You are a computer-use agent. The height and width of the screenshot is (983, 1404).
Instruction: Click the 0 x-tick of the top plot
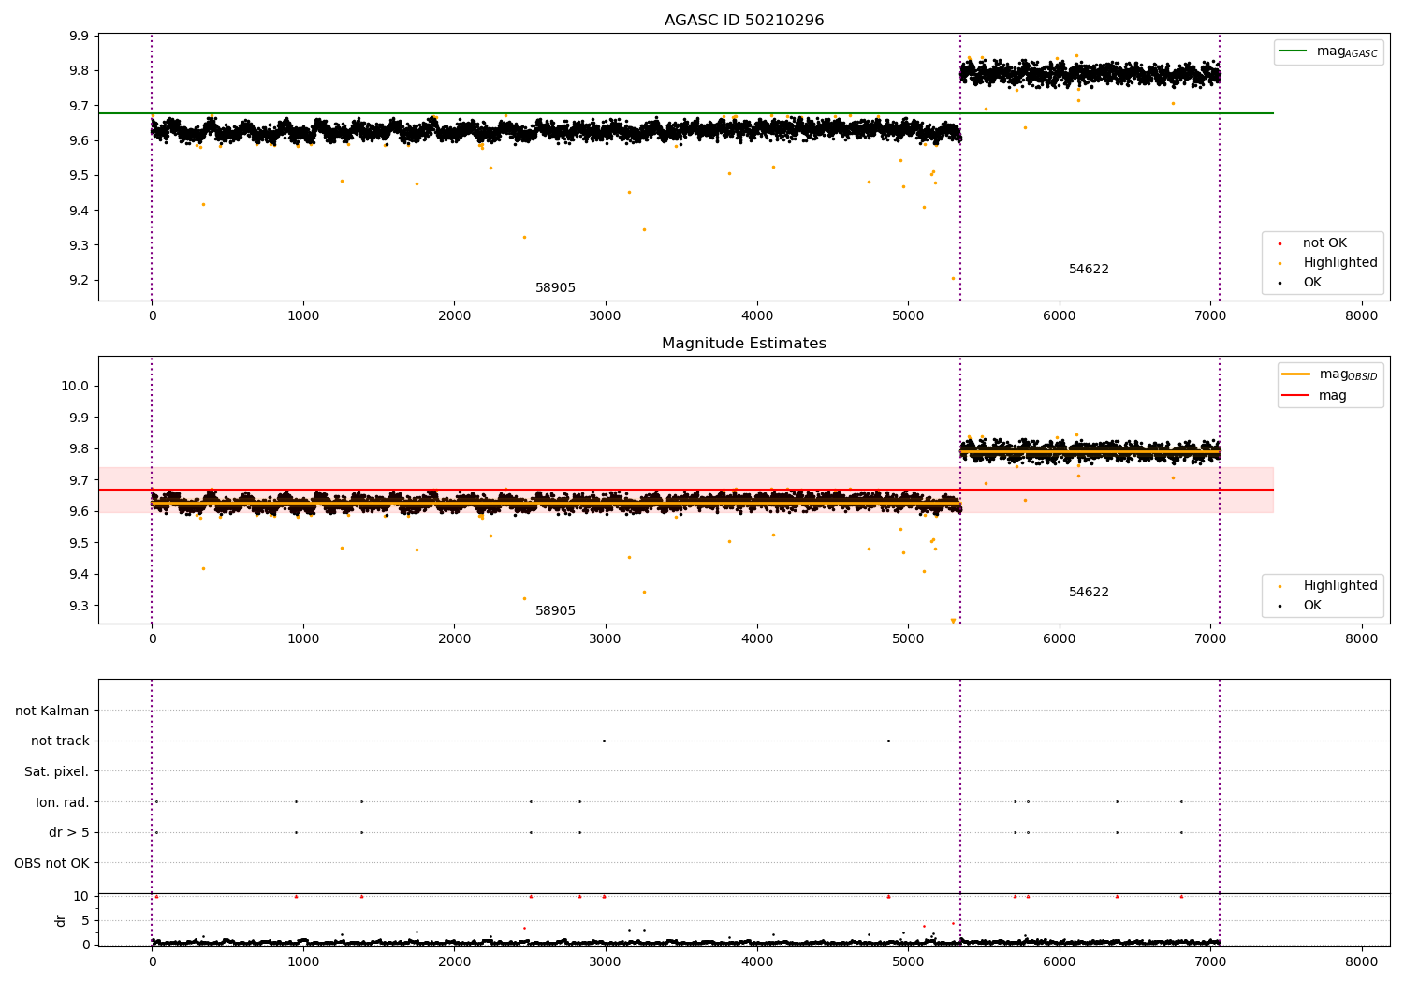[152, 316]
